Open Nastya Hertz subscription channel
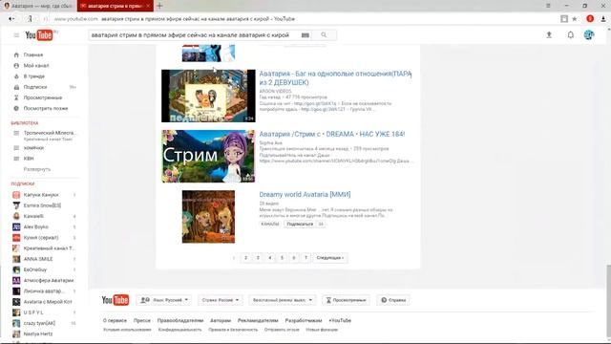Viewport: 611px width, 344px height. click(x=38, y=333)
